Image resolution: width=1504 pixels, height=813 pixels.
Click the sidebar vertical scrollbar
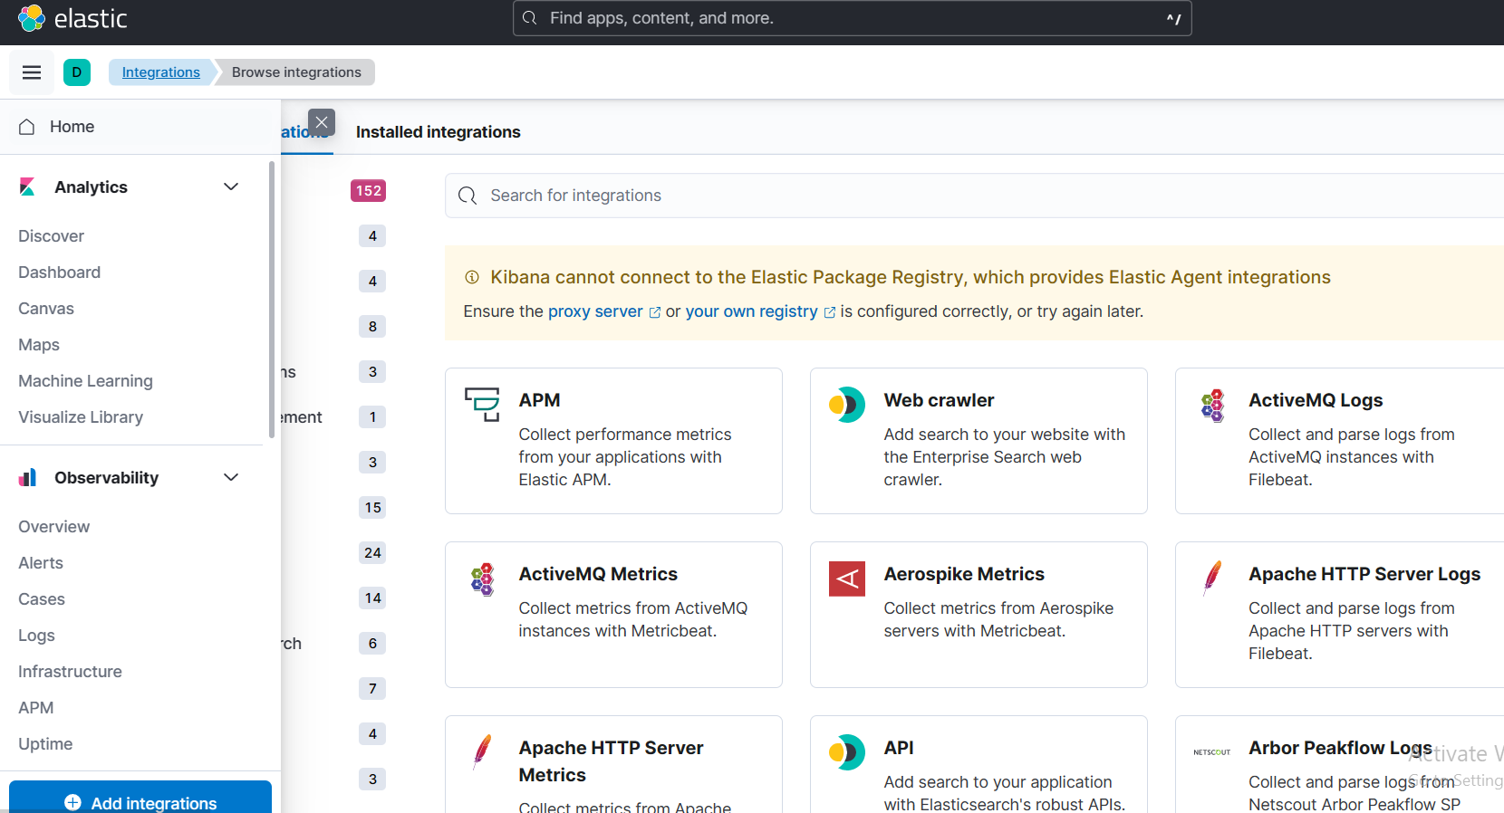(x=272, y=299)
